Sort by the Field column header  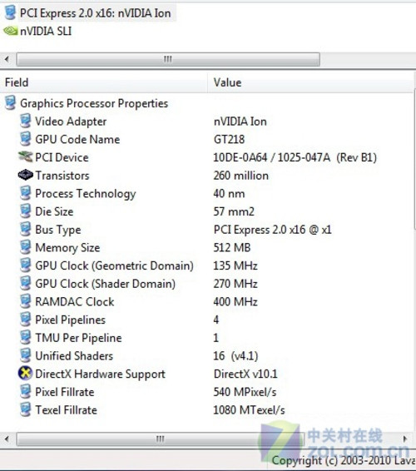coord(104,82)
